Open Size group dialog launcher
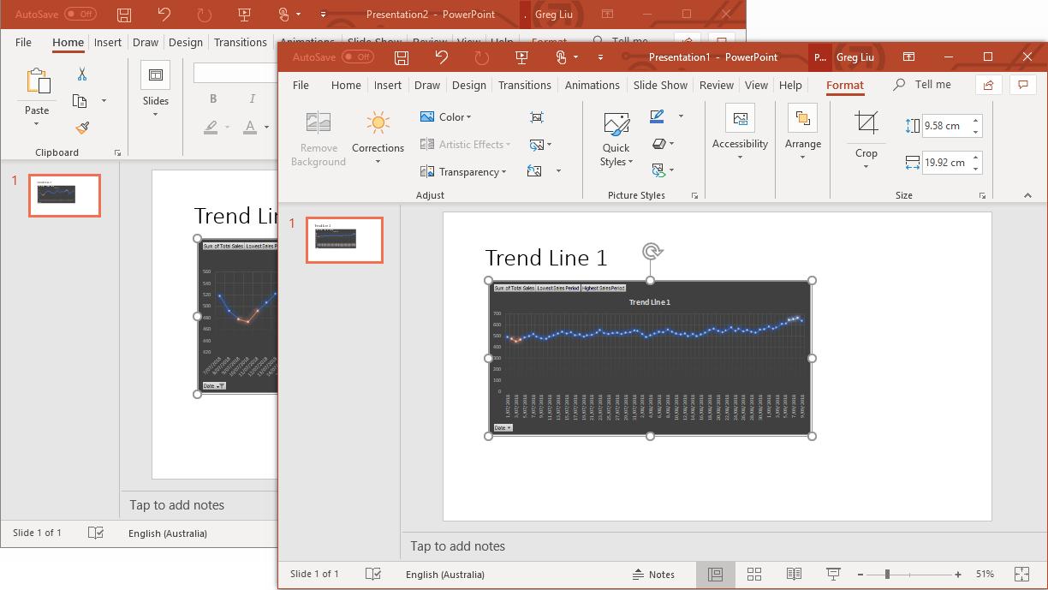 pyautogui.click(x=982, y=195)
